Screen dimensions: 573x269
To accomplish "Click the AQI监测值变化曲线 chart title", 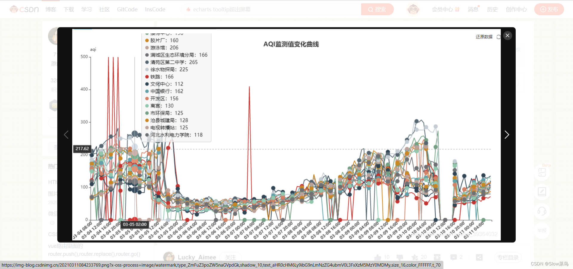I will 291,44.
